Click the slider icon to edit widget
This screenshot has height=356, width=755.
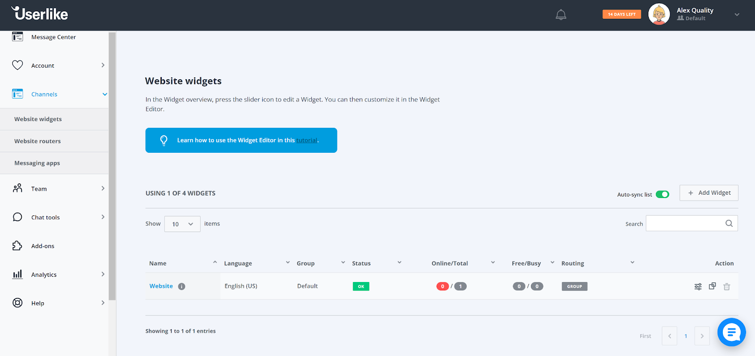click(x=698, y=287)
